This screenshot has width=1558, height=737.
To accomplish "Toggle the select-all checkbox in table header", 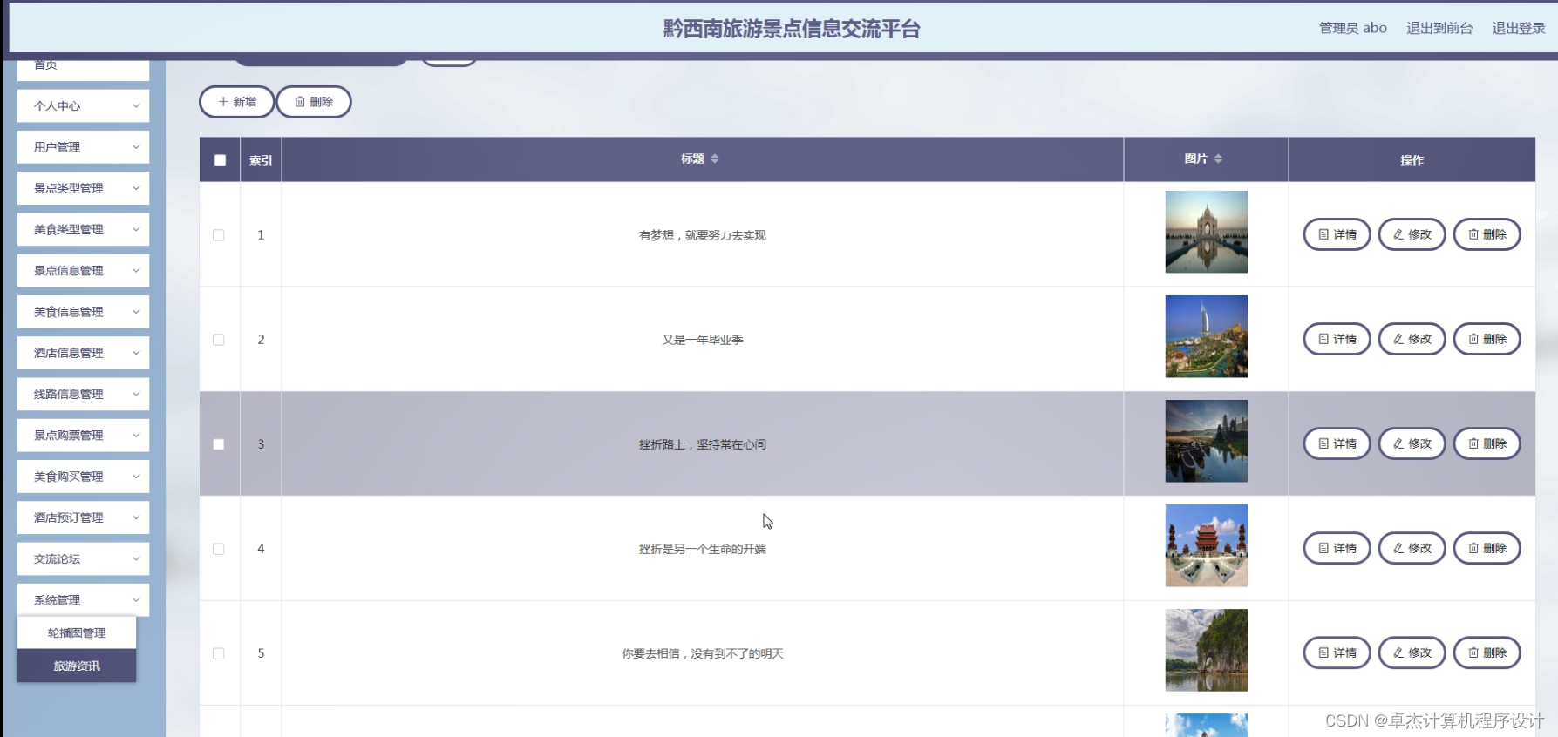I will point(220,160).
